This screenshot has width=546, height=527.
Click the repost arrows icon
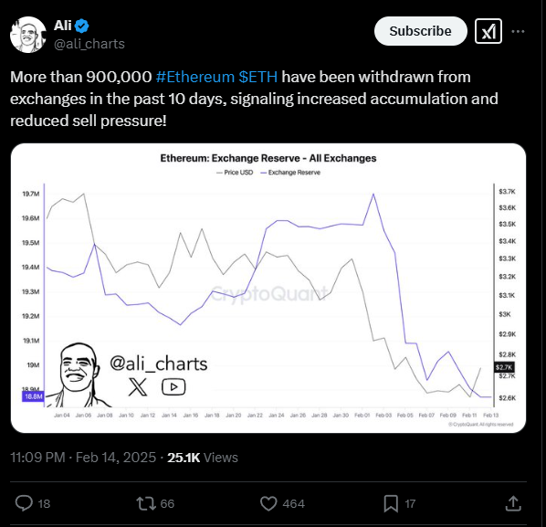pyautogui.click(x=146, y=503)
